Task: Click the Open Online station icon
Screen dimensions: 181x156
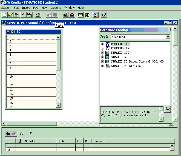Action: (17, 15)
